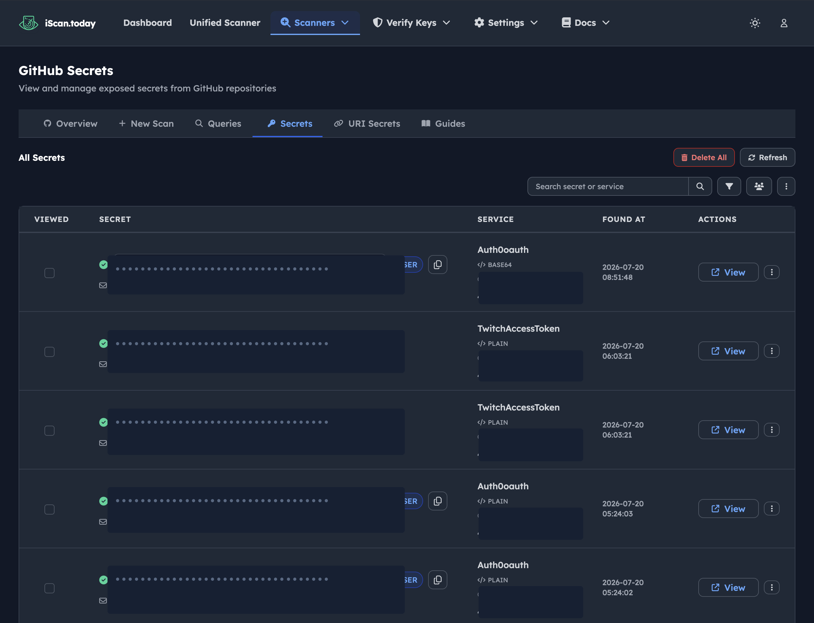Copy the Auth0oauth secret found at 05:24:03
Viewport: 814px width, 623px height.
pos(438,501)
